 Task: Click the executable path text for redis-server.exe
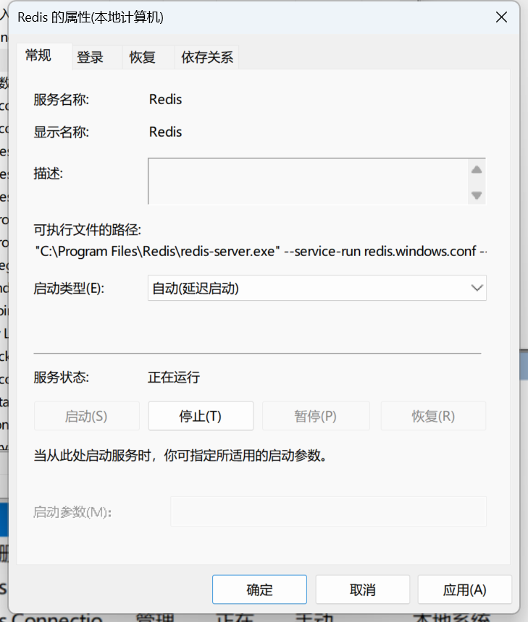click(x=261, y=251)
